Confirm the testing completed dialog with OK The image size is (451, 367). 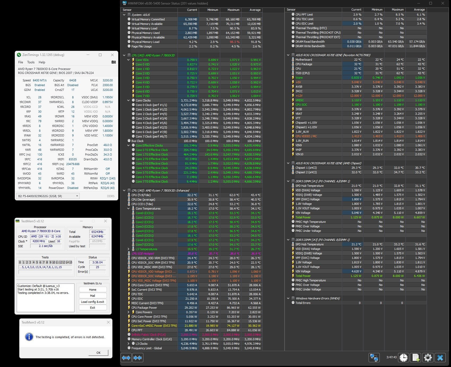(99, 353)
